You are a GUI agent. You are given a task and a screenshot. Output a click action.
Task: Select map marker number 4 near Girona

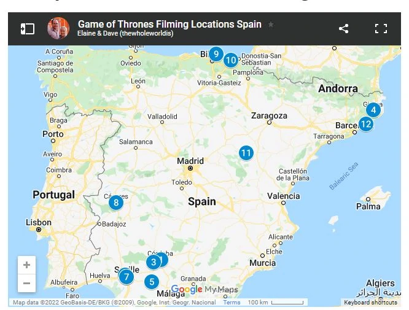(373, 110)
